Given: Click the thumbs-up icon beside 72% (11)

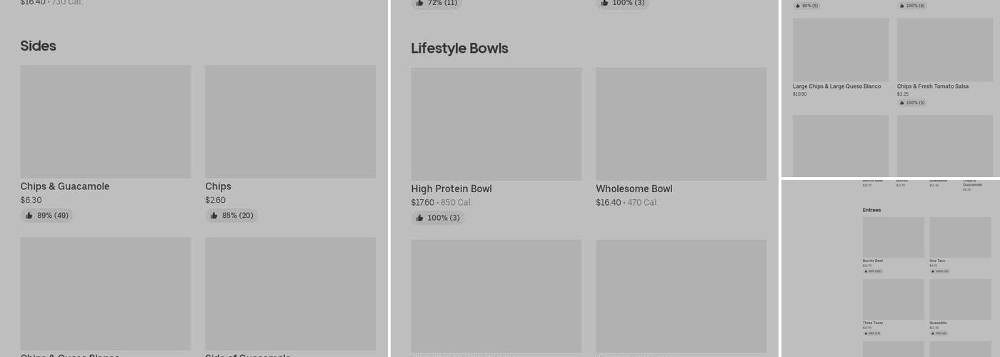Looking at the screenshot, I should (x=419, y=3).
